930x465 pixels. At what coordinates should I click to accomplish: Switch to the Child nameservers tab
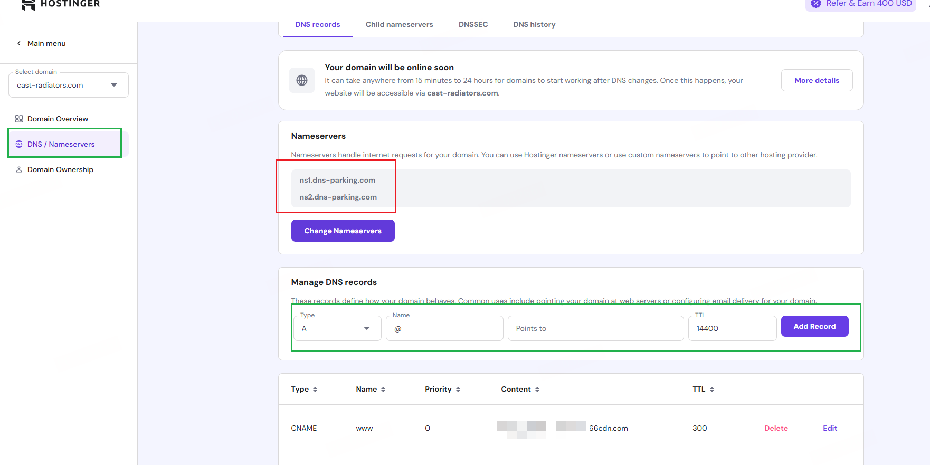[399, 25]
